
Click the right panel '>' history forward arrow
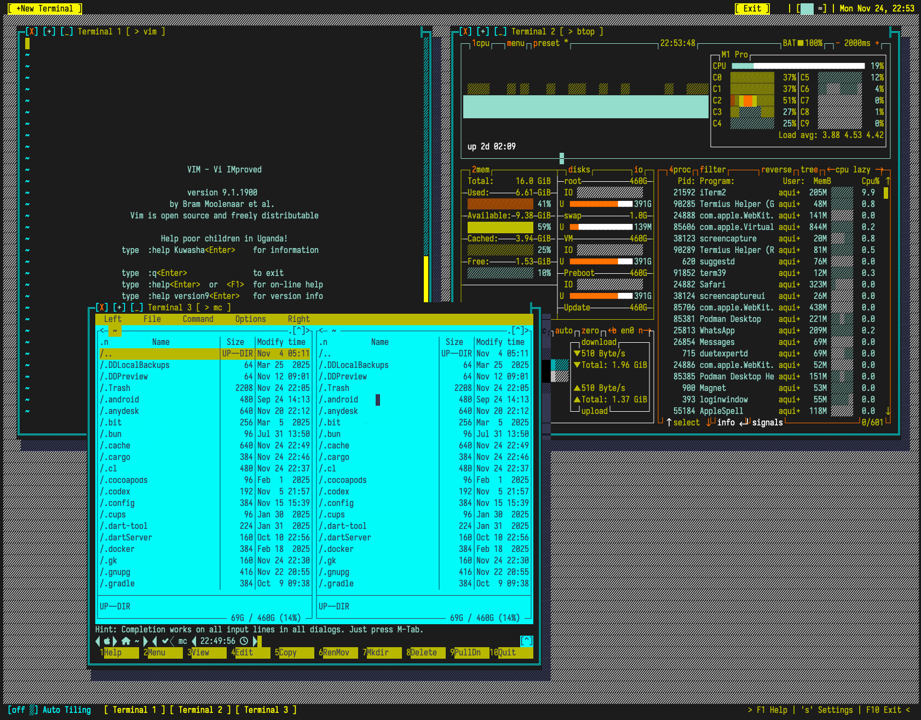pyautogui.click(x=527, y=331)
